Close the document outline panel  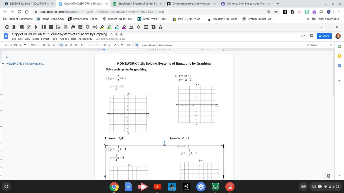[x=7, y=57]
